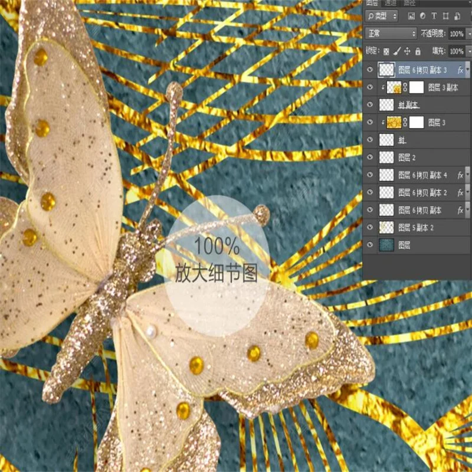Click the mask link icon on 图层 3 副本
The width and height of the screenshot is (472, 472).
click(x=405, y=87)
